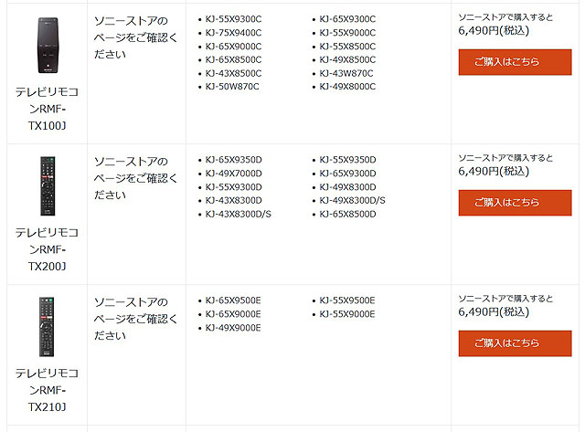The image size is (585, 432).
Task: Click model KJ-49X9000E in the list
Action: 233,328
